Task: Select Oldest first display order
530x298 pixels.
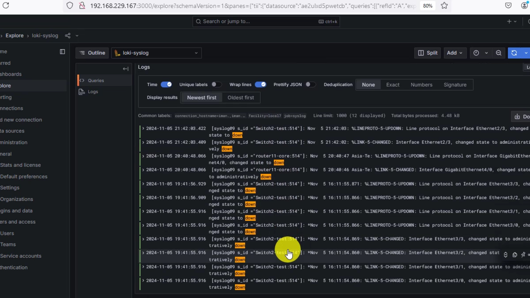Action: 240,98
